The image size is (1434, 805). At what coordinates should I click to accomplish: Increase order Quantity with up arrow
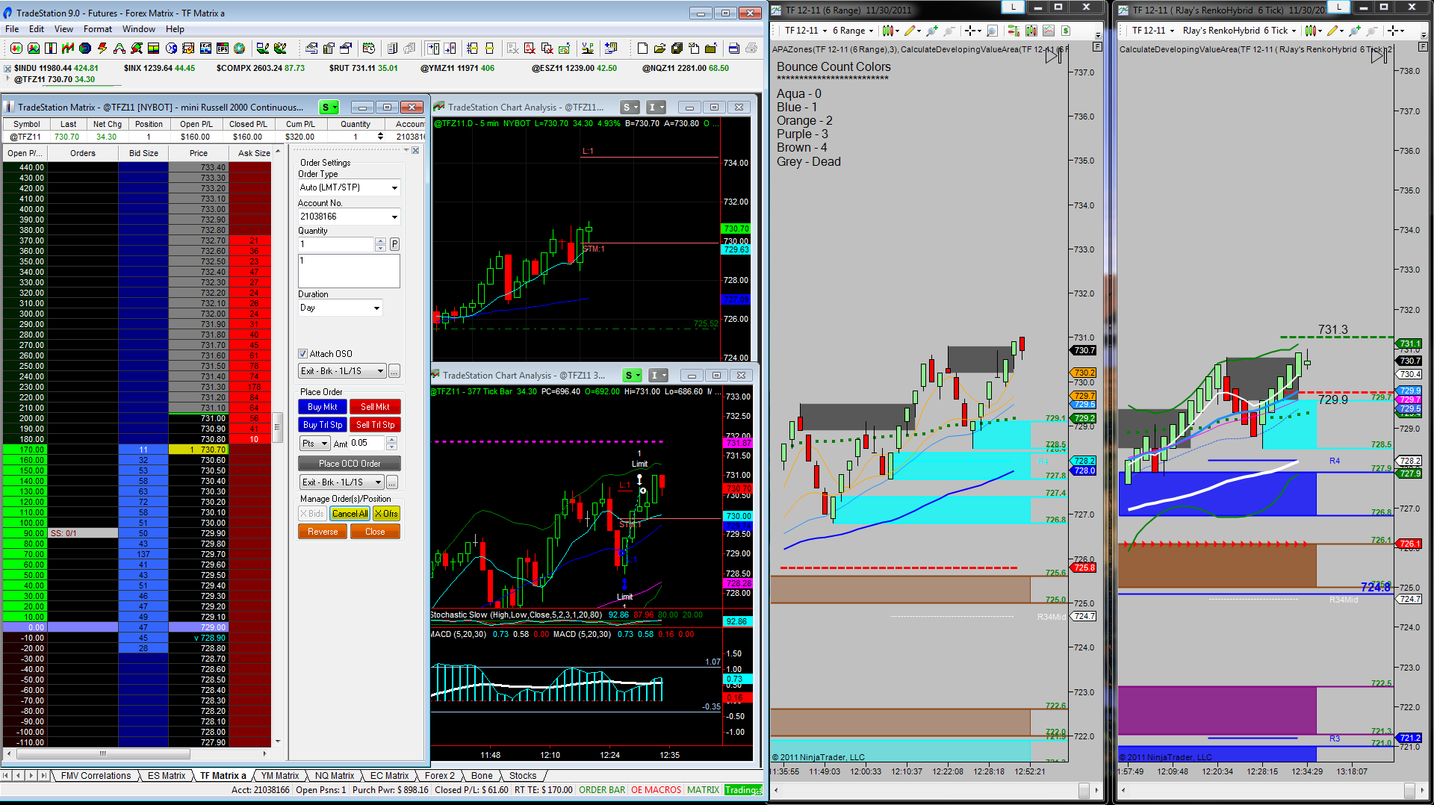pyautogui.click(x=380, y=240)
